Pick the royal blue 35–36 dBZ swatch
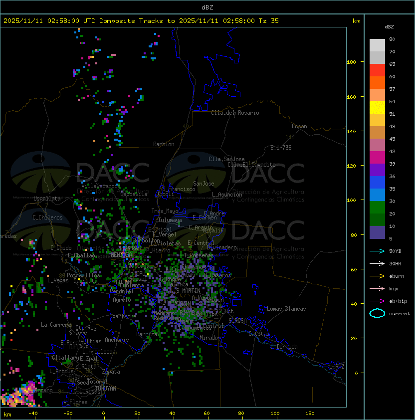This screenshot has width=415, height=420. pos(377,183)
